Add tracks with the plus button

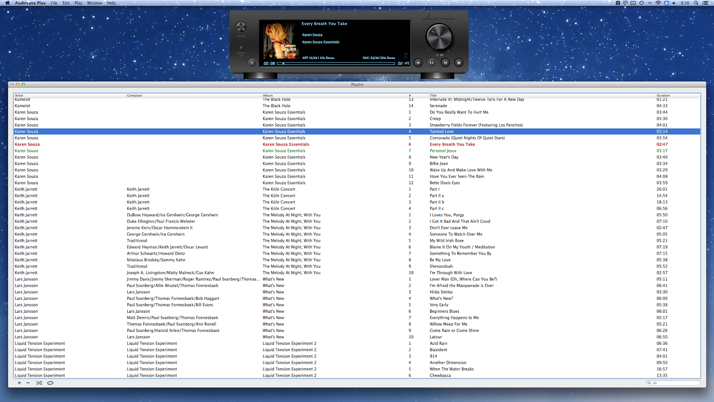(19, 383)
